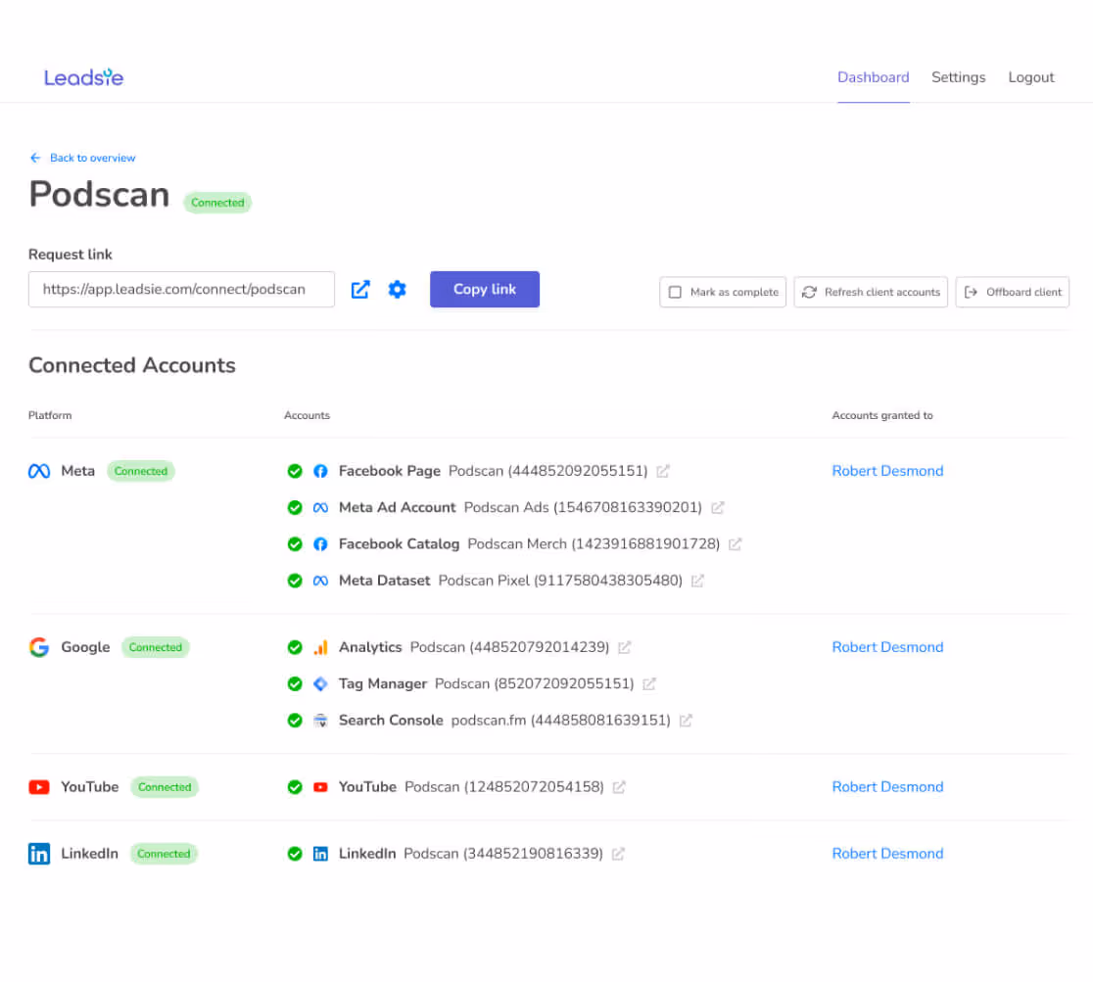This screenshot has width=1093, height=982.
Task: Click the YouTube platform logo
Action: [39, 787]
